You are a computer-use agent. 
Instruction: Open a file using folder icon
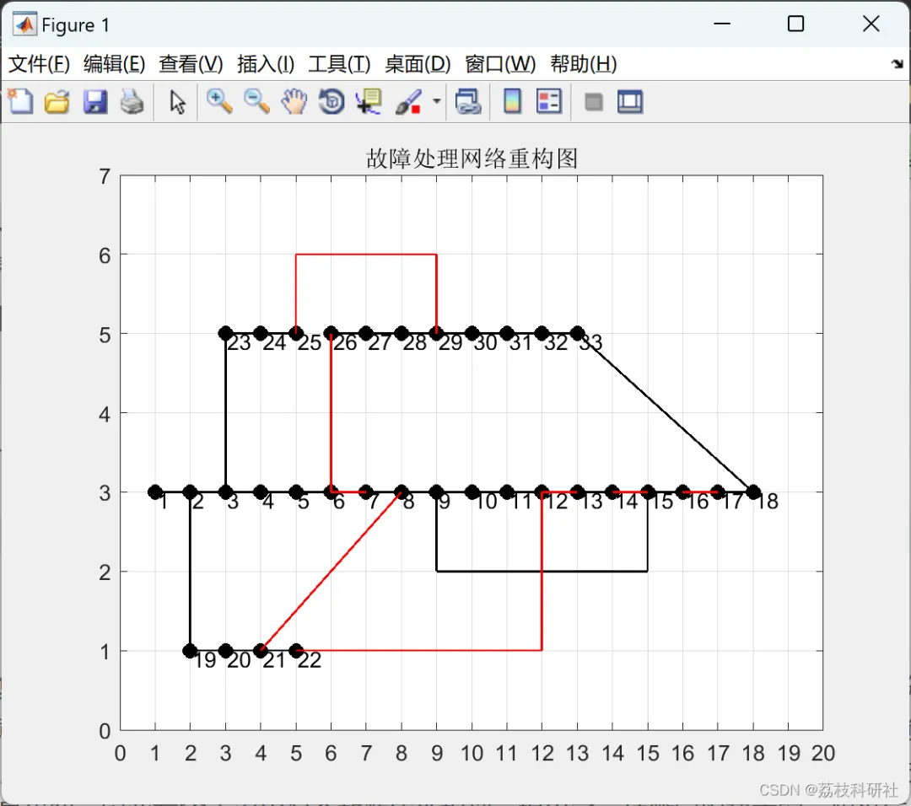57,102
